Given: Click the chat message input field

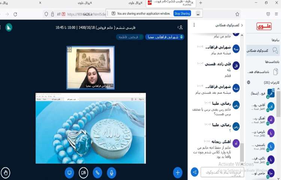Looking at the screenshot, I should [222, 172].
